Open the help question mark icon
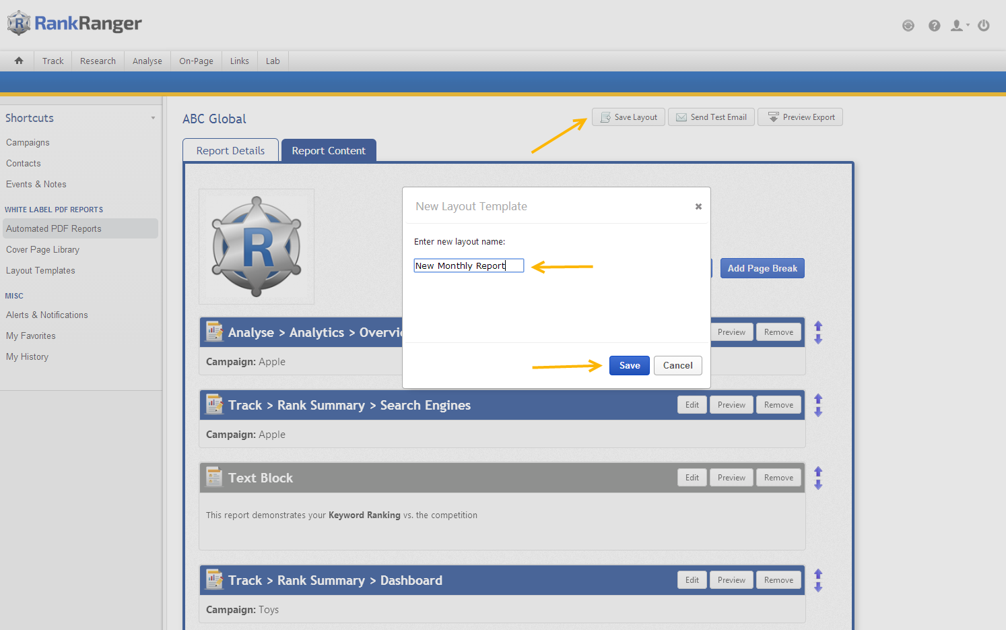1006x630 pixels. (x=934, y=26)
